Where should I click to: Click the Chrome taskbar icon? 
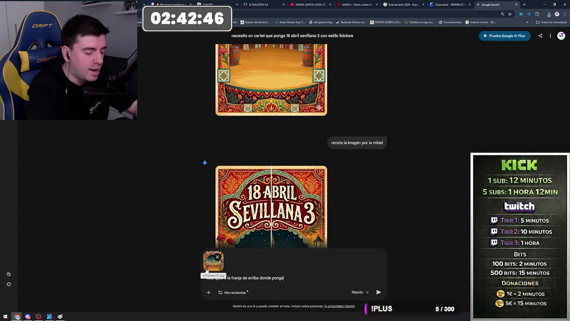[x=17, y=317]
